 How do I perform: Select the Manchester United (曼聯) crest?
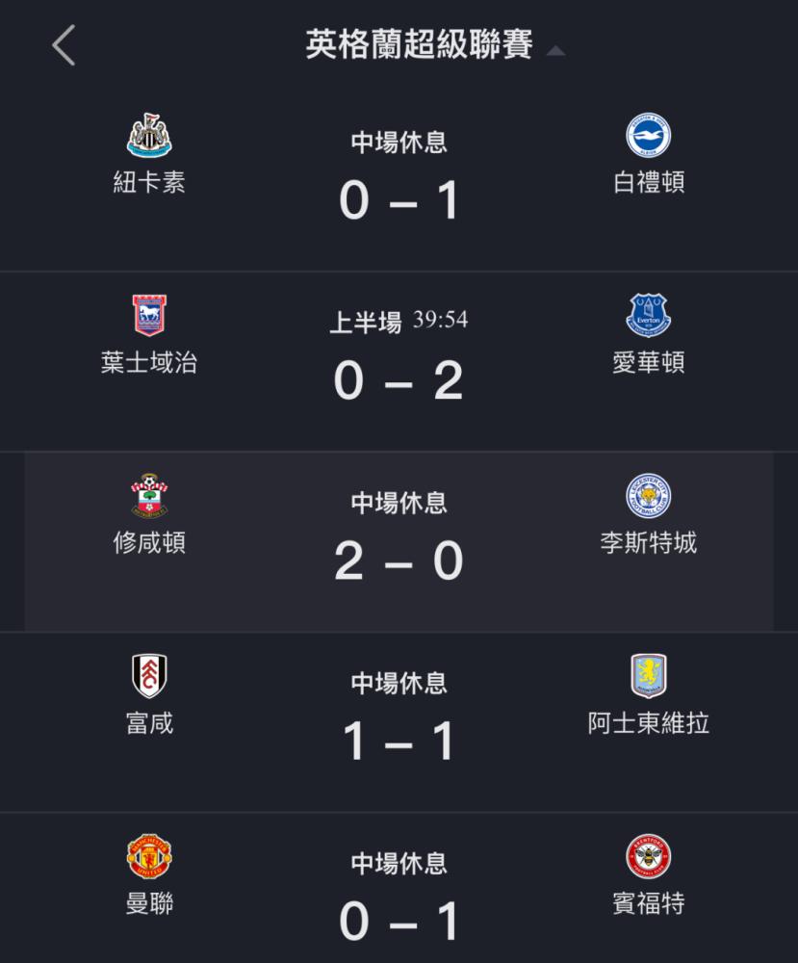(x=149, y=856)
